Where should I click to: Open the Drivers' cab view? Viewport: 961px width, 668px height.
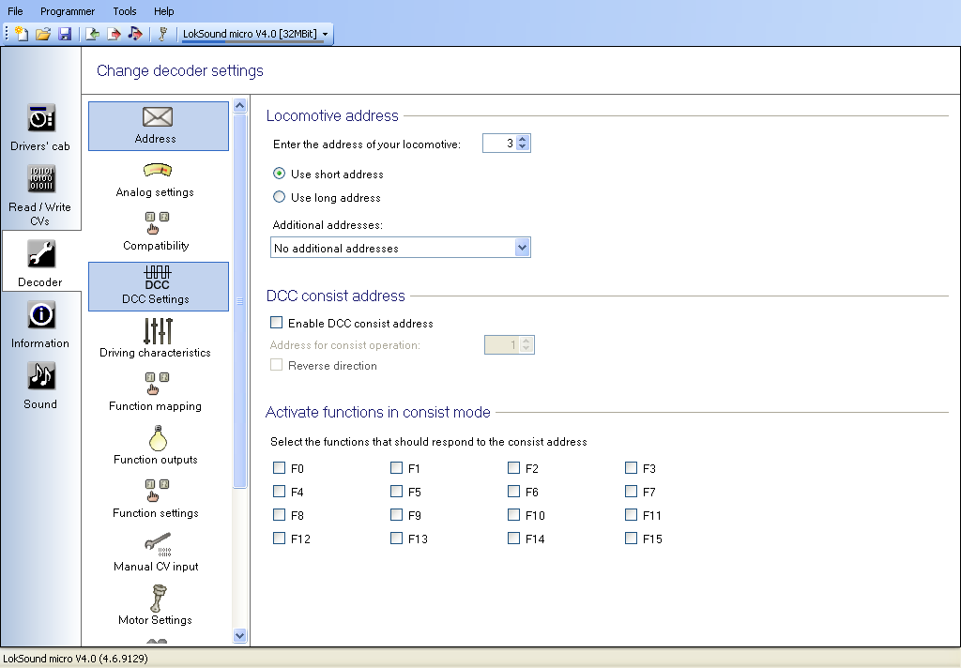click(x=40, y=128)
